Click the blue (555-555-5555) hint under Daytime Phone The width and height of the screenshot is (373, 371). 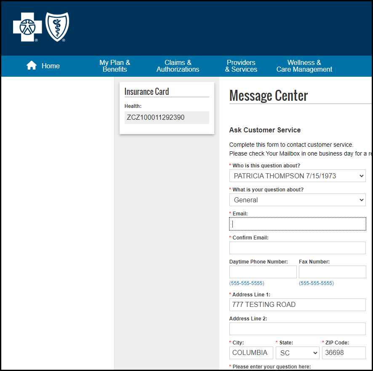[247, 283]
